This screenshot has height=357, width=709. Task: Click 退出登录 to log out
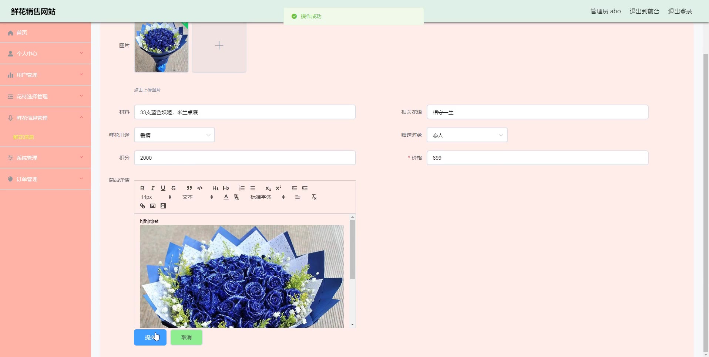click(680, 11)
